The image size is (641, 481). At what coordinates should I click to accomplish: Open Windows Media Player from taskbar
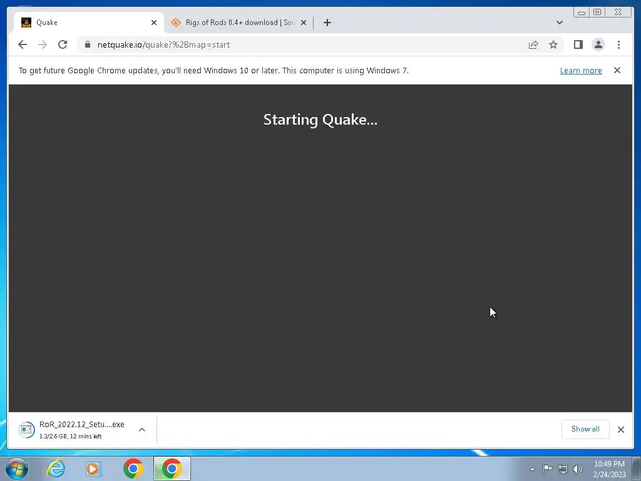point(93,468)
